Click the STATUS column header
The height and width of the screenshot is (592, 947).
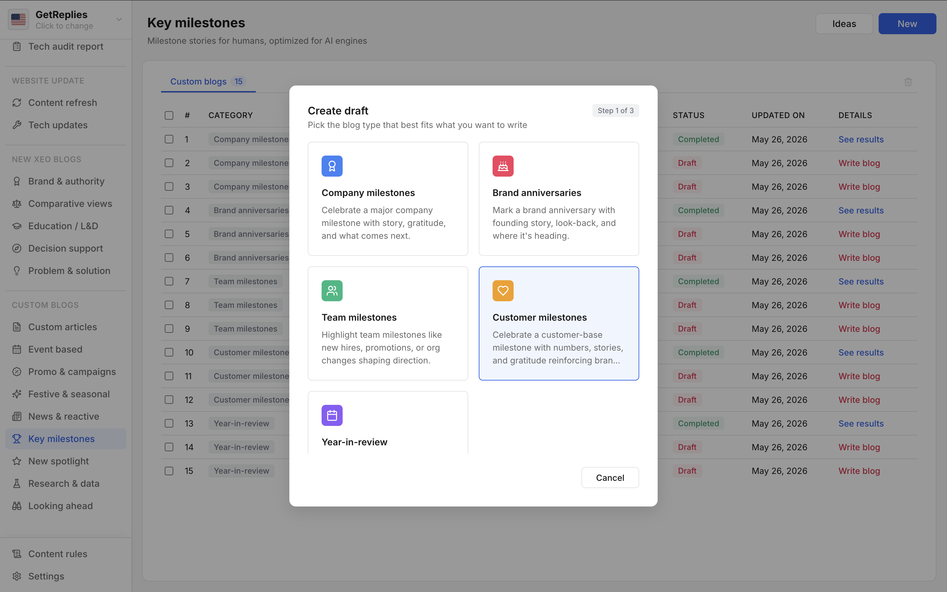[x=688, y=115]
